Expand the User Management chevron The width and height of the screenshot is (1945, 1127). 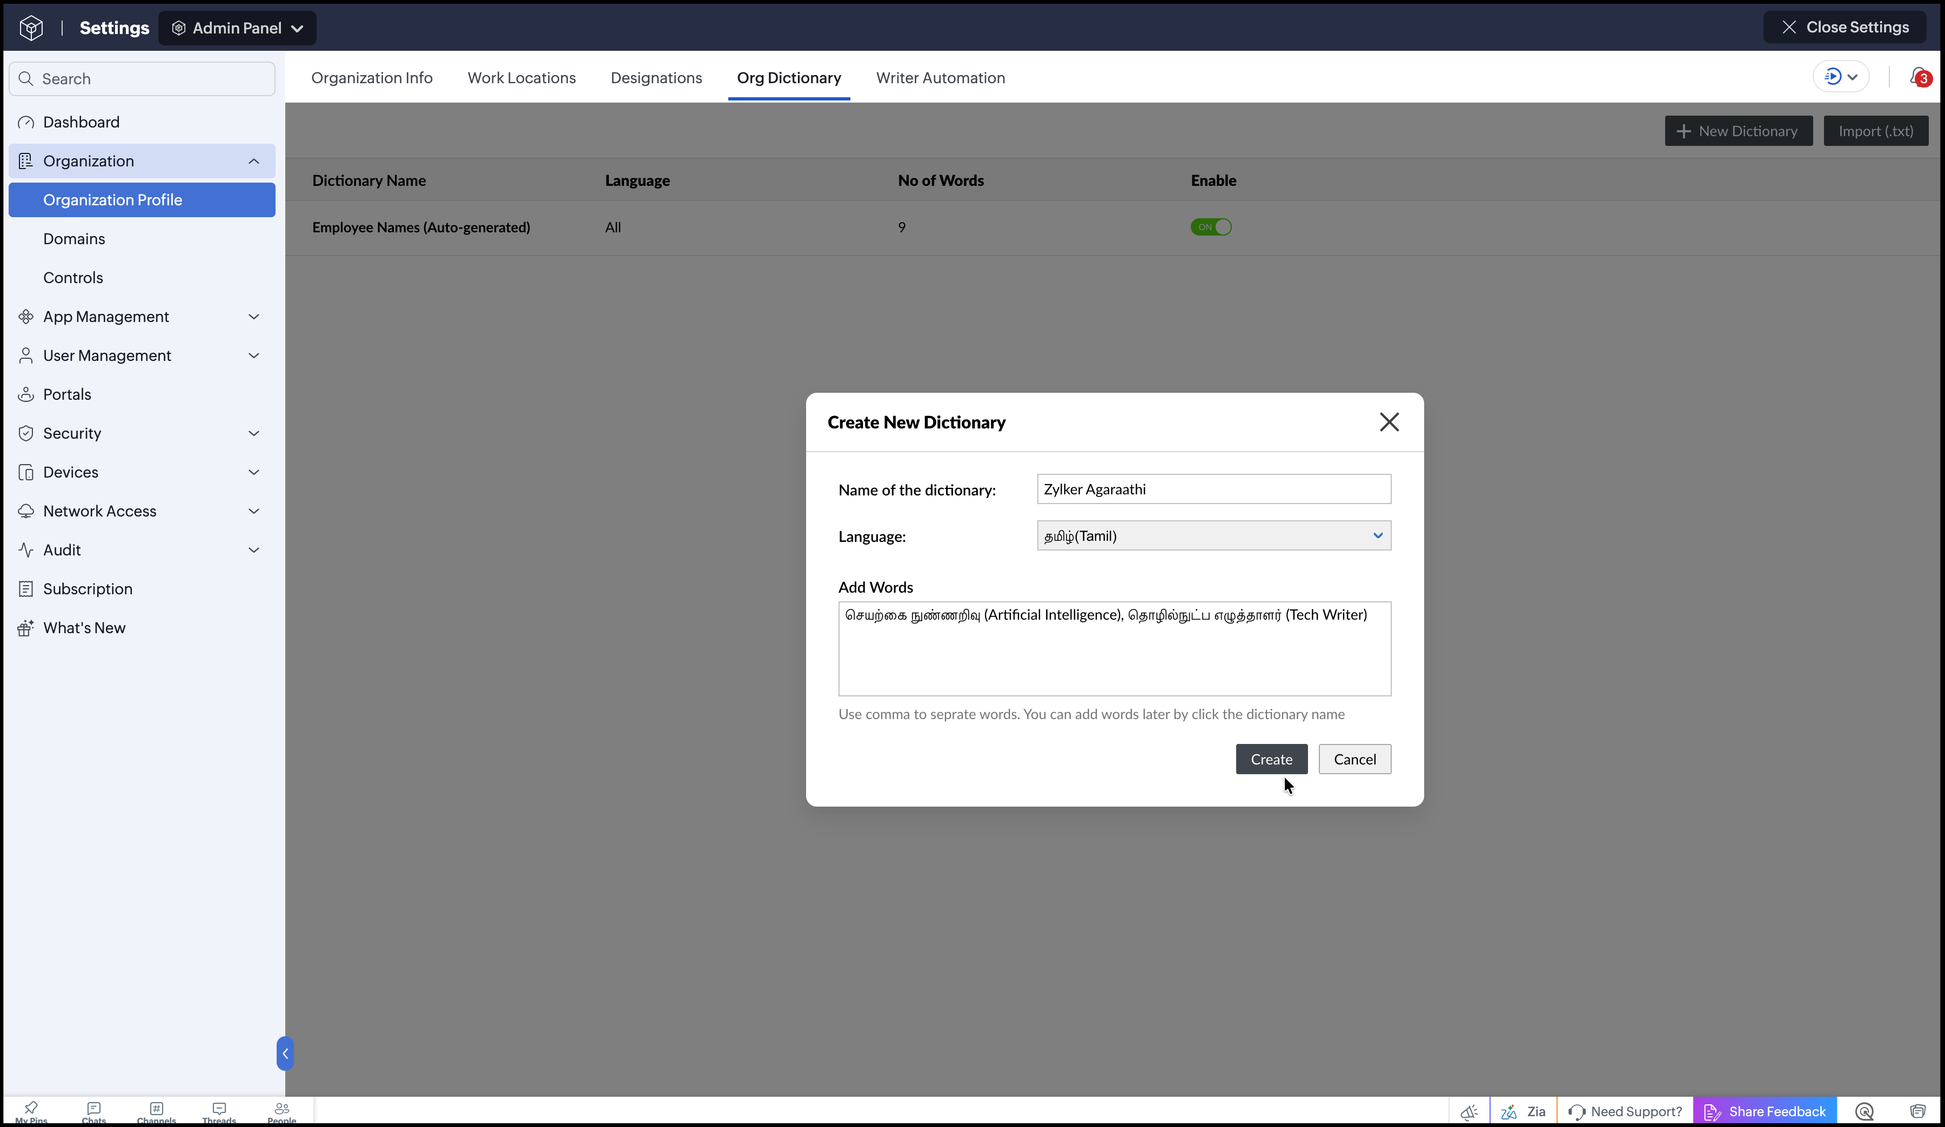pyautogui.click(x=254, y=355)
